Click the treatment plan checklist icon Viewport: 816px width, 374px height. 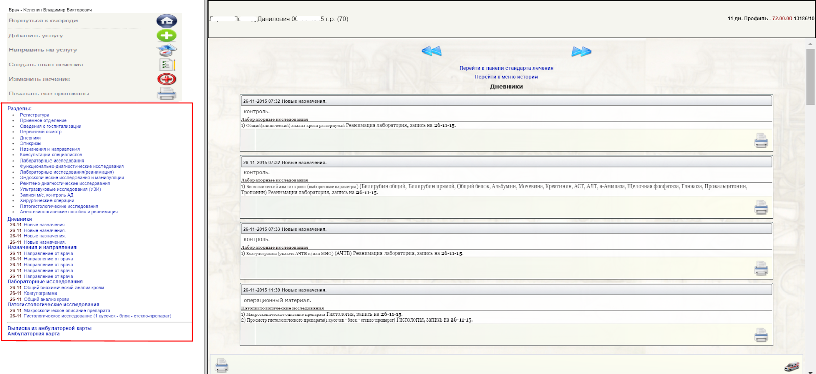click(167, 65)
